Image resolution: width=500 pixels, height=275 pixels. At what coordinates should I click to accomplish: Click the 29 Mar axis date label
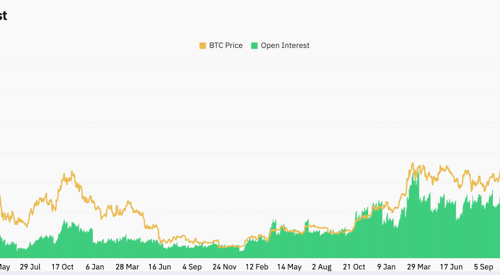tap(419, 267)
